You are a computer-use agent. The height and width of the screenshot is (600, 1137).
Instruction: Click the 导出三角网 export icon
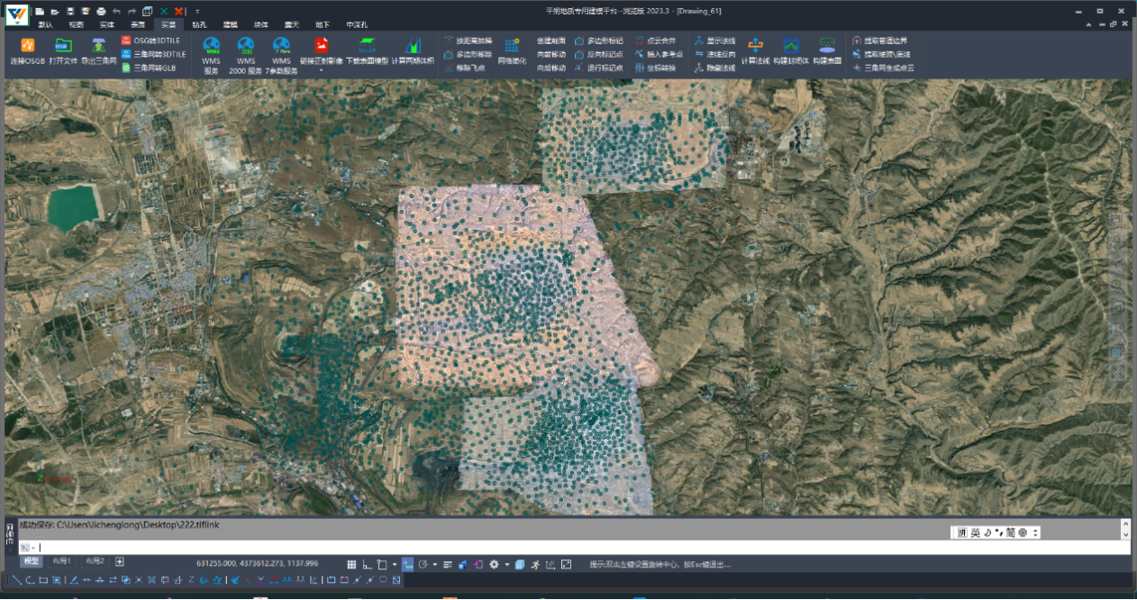pyautogui.click(x=97, y=46)
